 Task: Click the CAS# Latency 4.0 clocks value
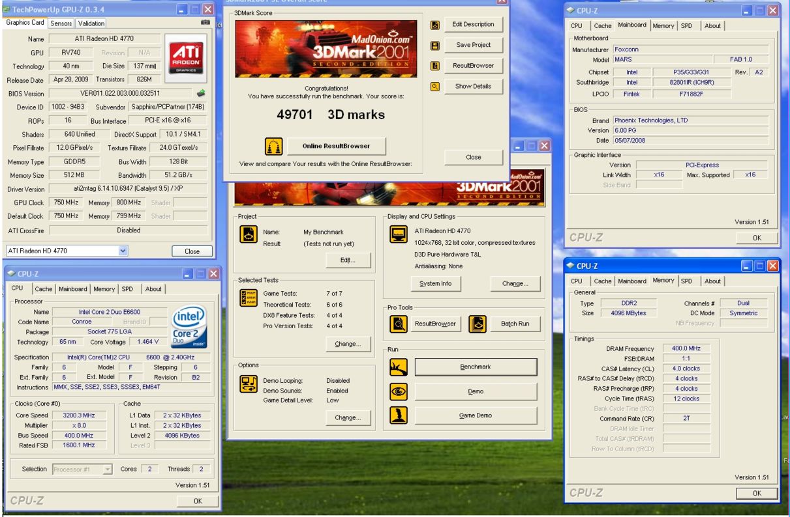click(686, 369)
